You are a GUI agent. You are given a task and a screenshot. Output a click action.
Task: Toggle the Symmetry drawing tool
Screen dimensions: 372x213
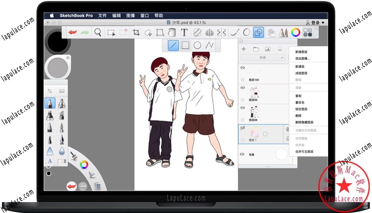(222, 32)
